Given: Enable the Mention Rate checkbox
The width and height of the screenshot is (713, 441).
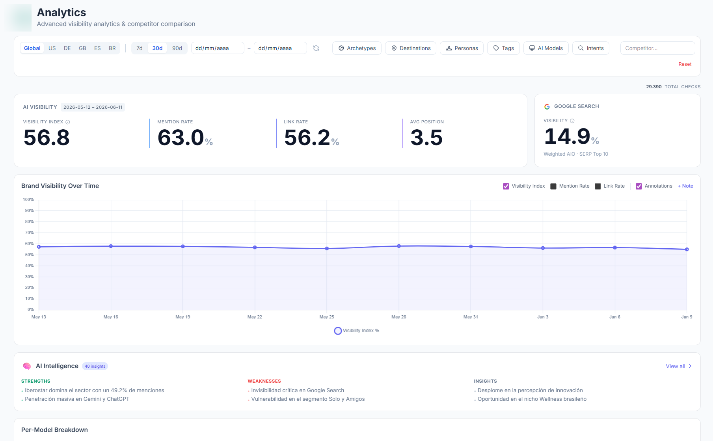Looking at the screenshot, I should [553, 186].
